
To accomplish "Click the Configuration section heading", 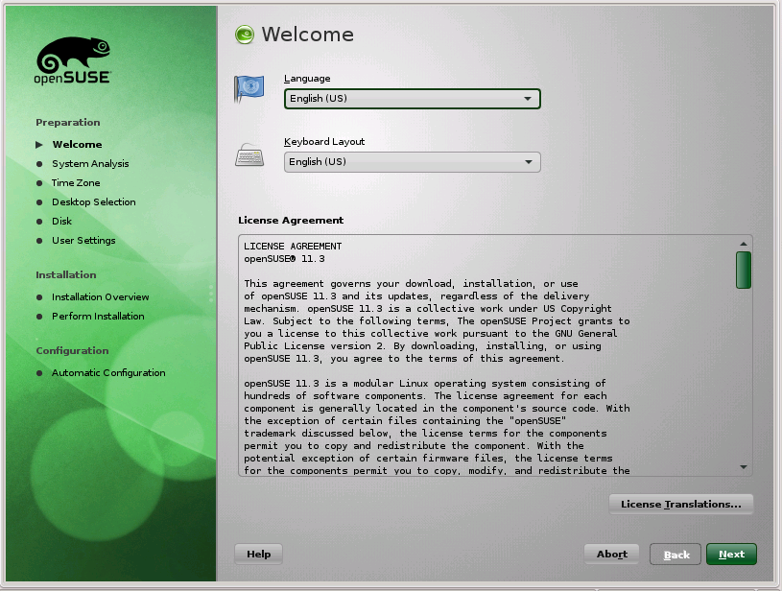I will [72, 351].
